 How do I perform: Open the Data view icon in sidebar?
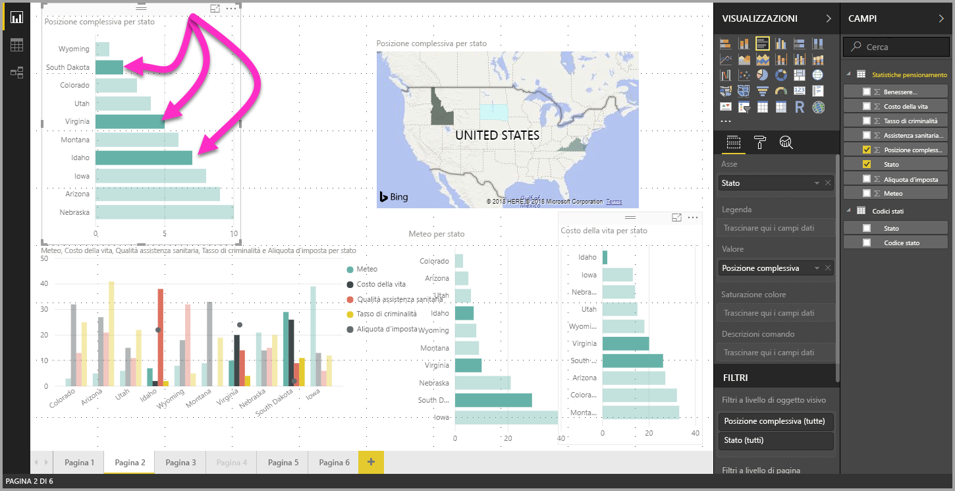16,45
